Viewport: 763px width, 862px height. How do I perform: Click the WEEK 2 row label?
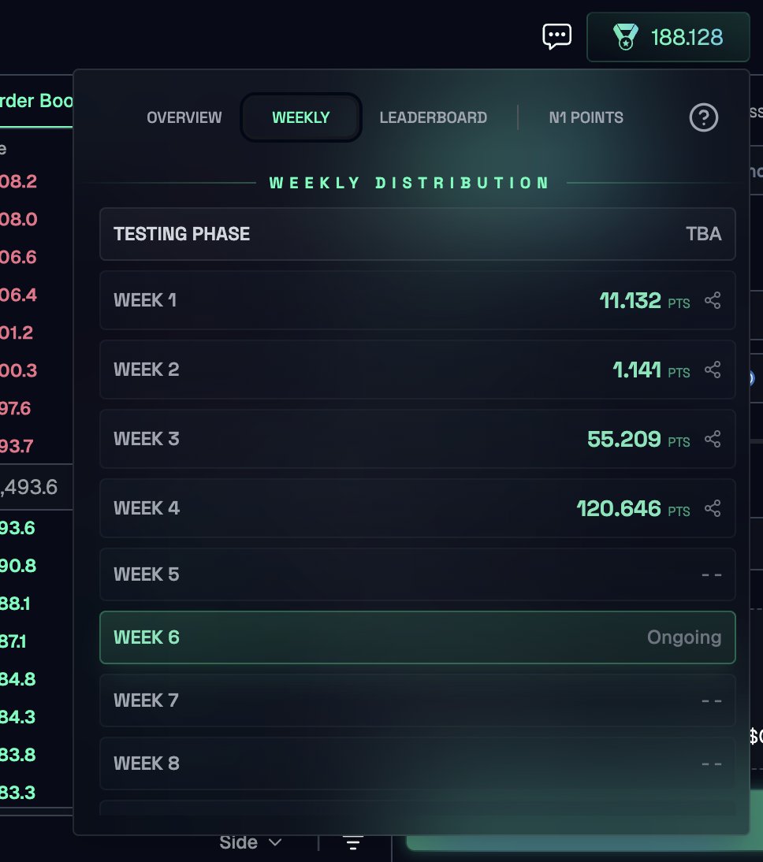click(147, 370)
